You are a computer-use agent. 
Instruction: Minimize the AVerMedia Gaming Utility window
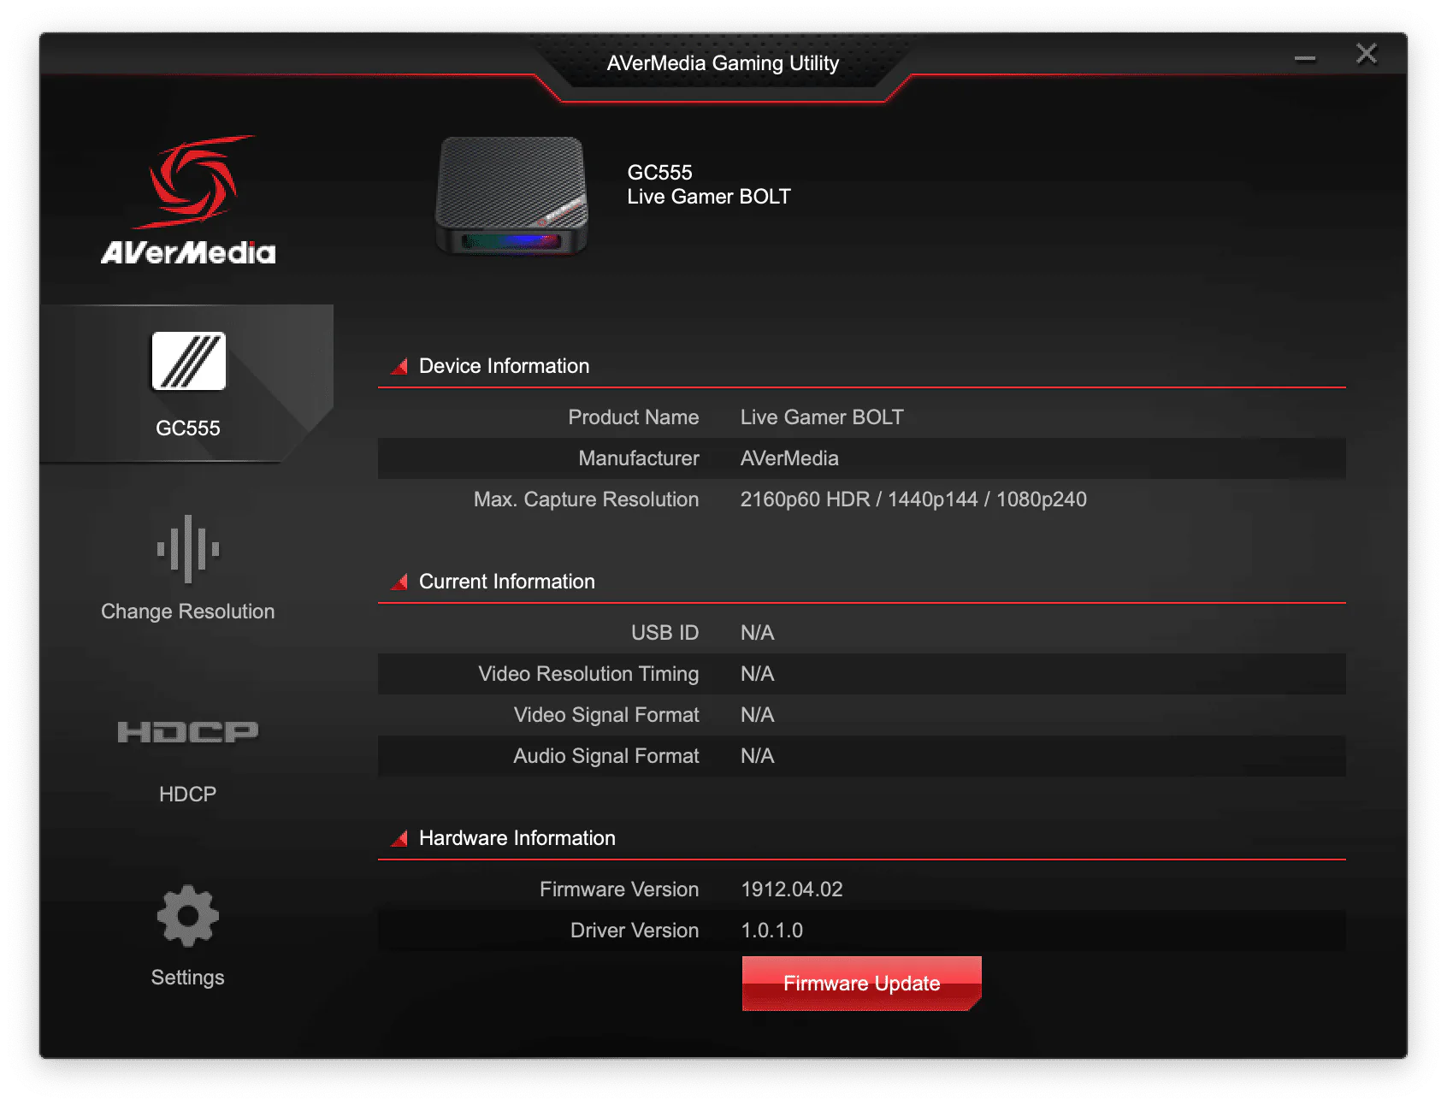[x=1305, y=59]
